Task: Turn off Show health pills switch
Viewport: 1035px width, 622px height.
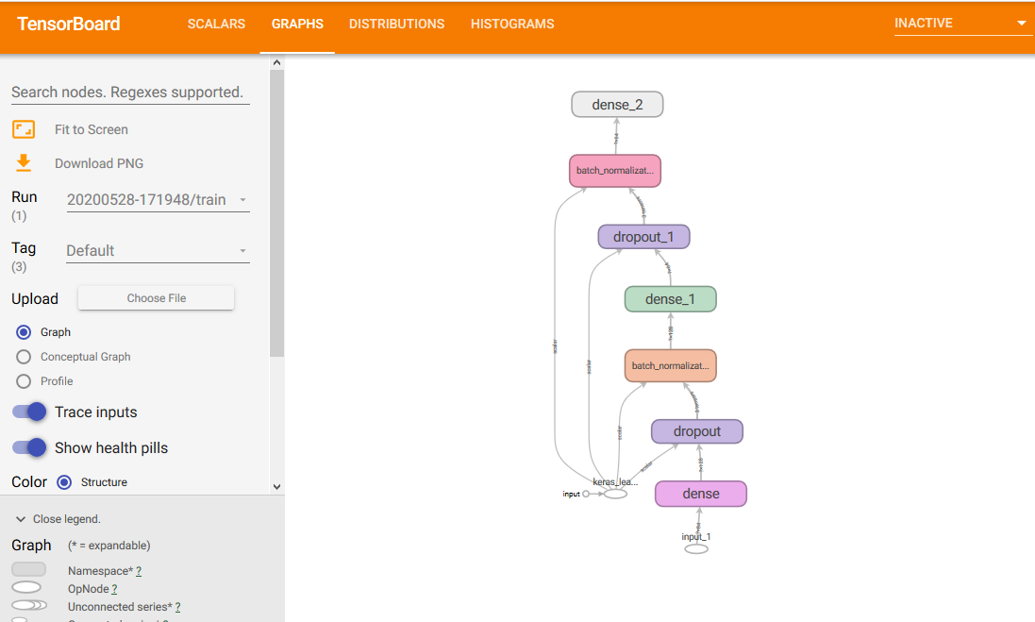Action: (x=29, y=447)
